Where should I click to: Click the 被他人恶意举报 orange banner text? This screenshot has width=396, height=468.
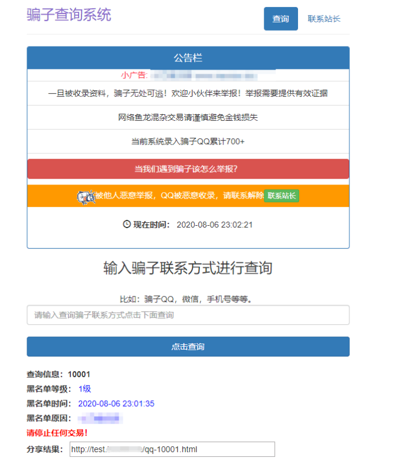179,196
